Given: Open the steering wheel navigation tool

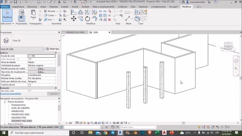Looking at the screenshot, I should (236, 61).
